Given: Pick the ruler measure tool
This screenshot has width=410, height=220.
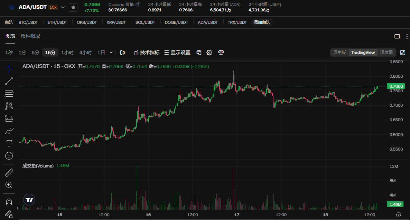Looking at the screenshot, I should (x=9, y=172).
